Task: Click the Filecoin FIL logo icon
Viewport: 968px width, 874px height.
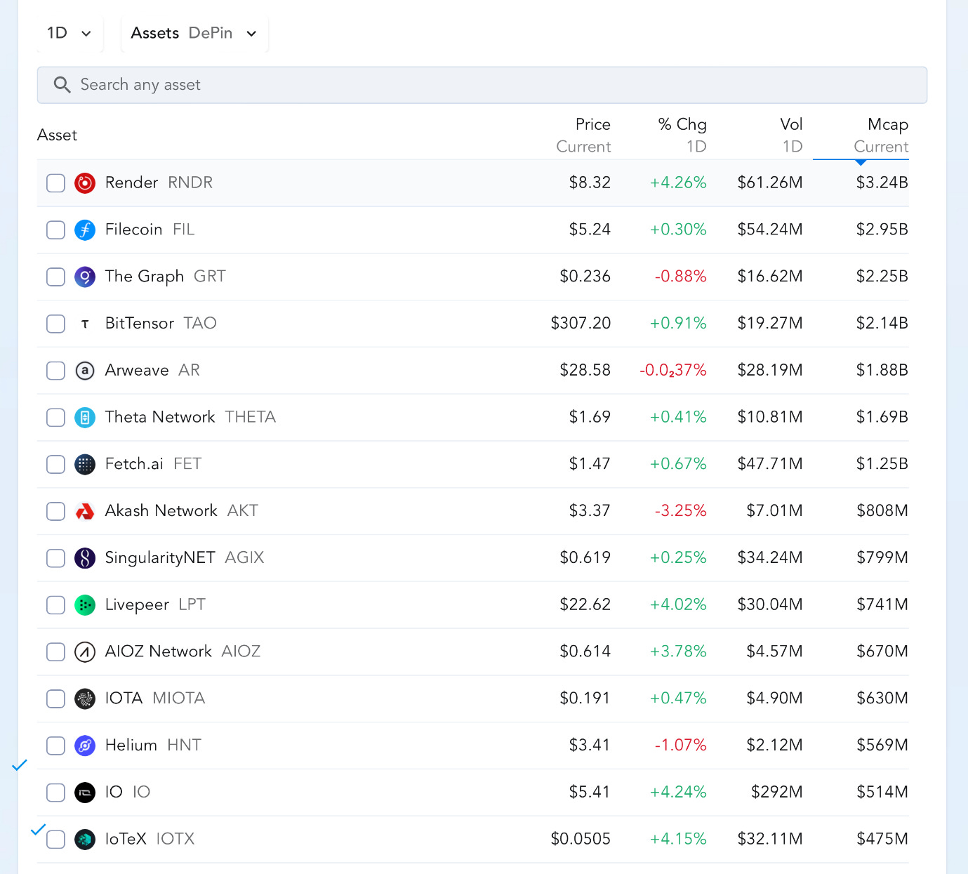Action: point(85,230)
